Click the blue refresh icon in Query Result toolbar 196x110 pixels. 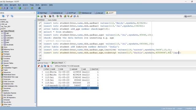tap(45, 66)
